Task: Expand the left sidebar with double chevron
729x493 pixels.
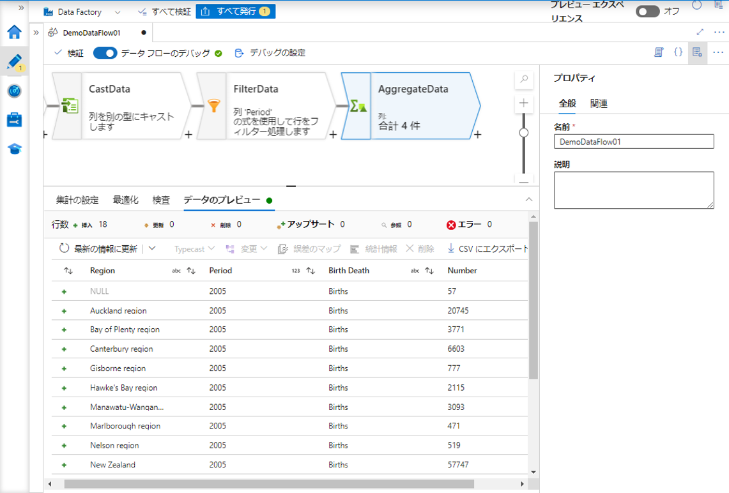Action: pyautogui.click(x=21, y=8)
